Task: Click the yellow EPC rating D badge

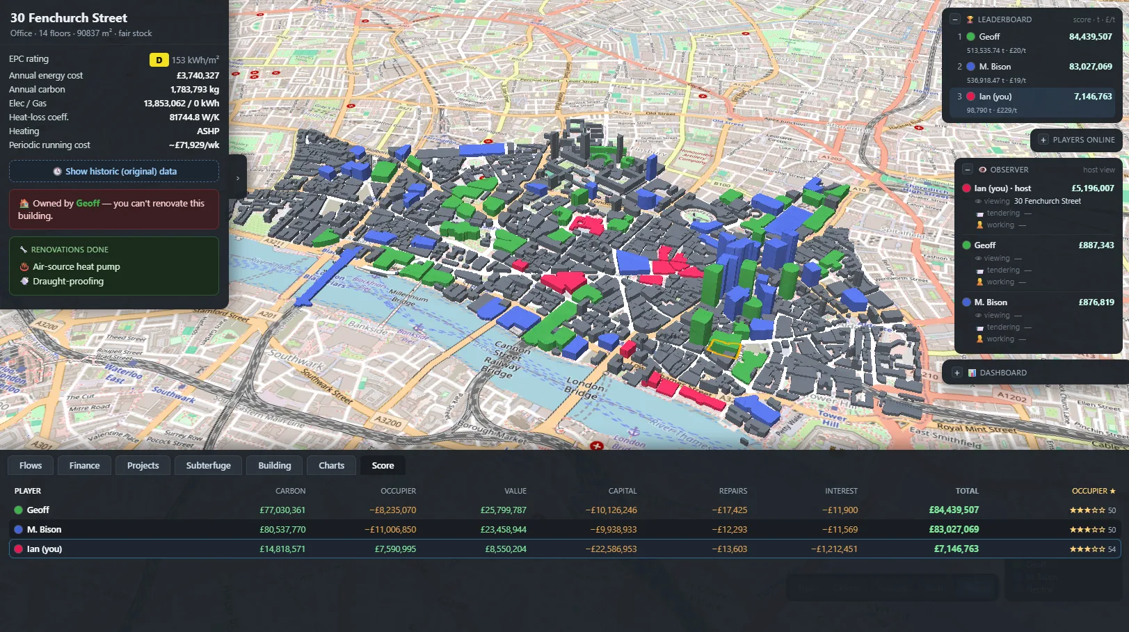Action: click(159, 60)
